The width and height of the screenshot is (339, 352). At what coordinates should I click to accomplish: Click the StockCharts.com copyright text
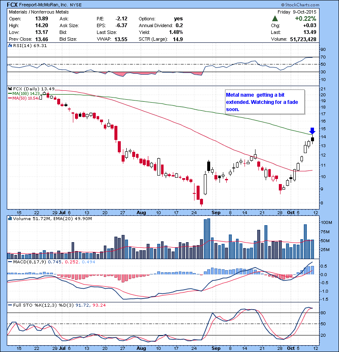[x=300, y=5]
